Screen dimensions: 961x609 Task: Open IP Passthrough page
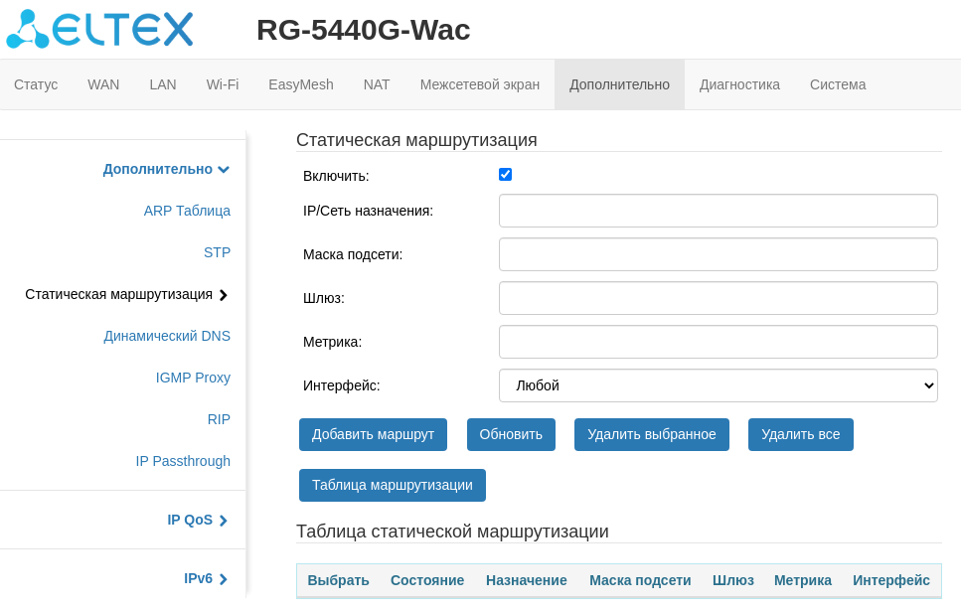(183, 461)
